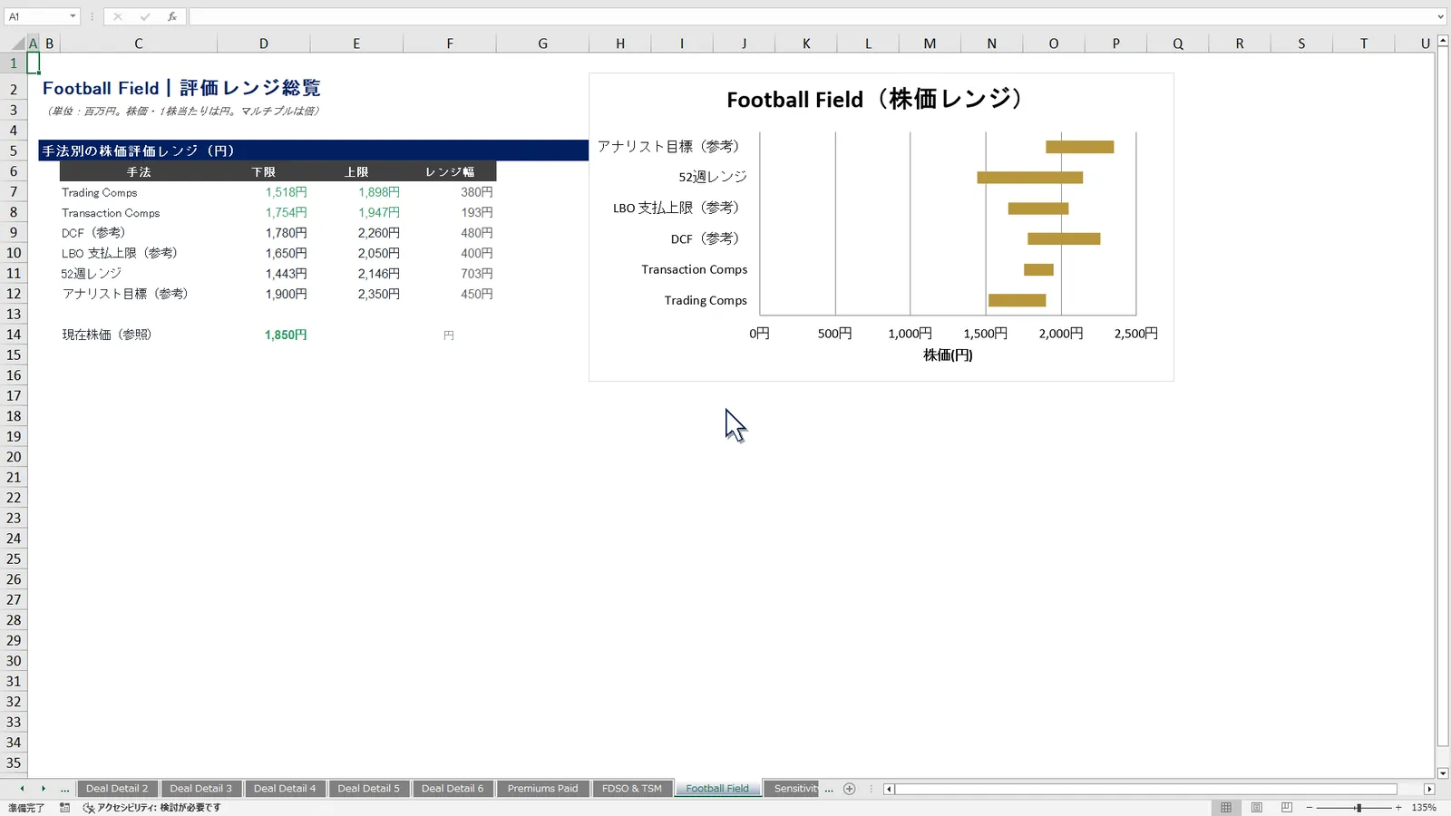This screenshot has width=1451, height=816.
Task: Open the Premiums Paid sheet tab
Action: tap(542, 789)
